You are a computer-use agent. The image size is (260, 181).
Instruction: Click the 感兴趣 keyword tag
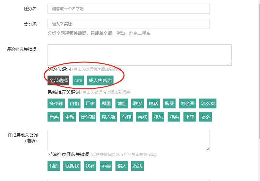(x=88, y=117)
